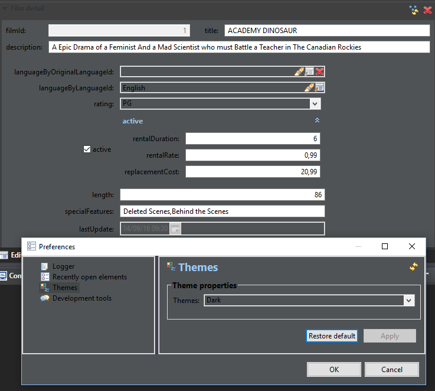The image size is (435, 391).
Task: Click the Restore default button
Action: pos(332,336)
